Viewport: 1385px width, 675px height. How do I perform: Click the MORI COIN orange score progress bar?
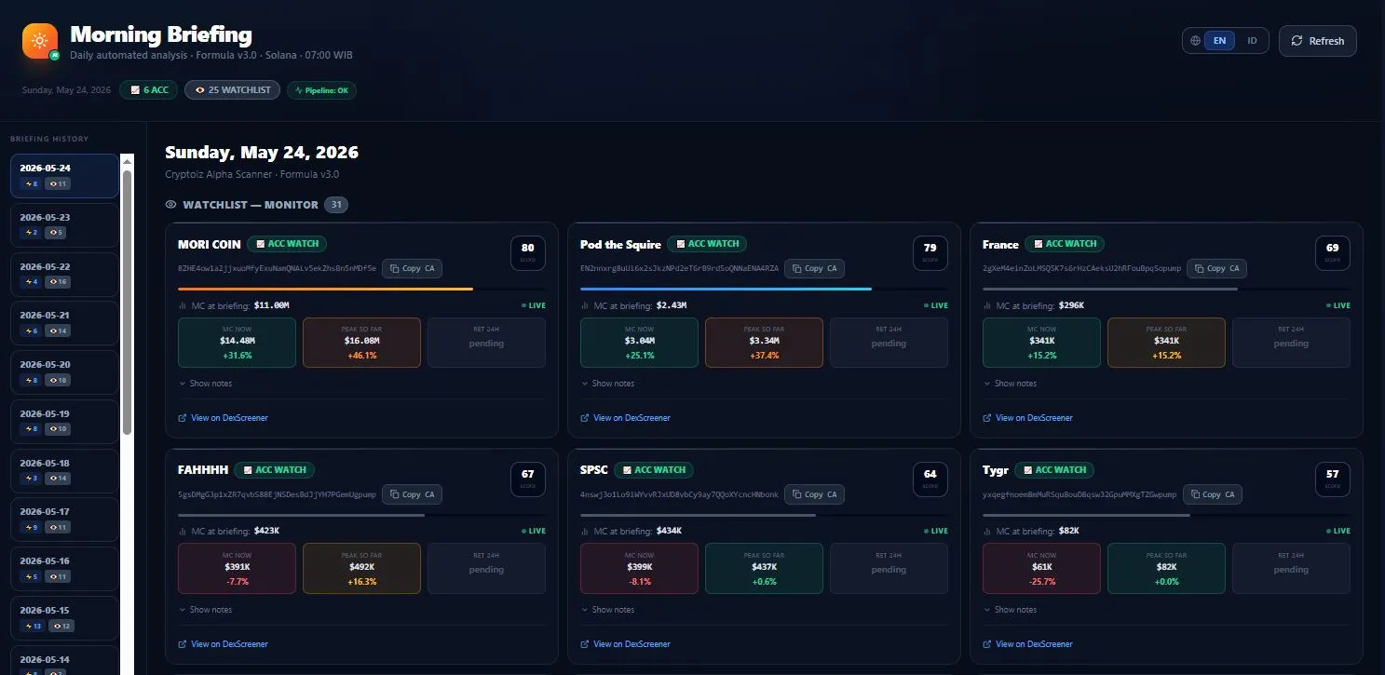coord(325,289)
